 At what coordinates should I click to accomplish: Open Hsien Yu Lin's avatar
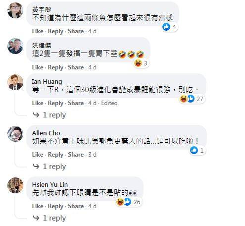tap(15, 185)
